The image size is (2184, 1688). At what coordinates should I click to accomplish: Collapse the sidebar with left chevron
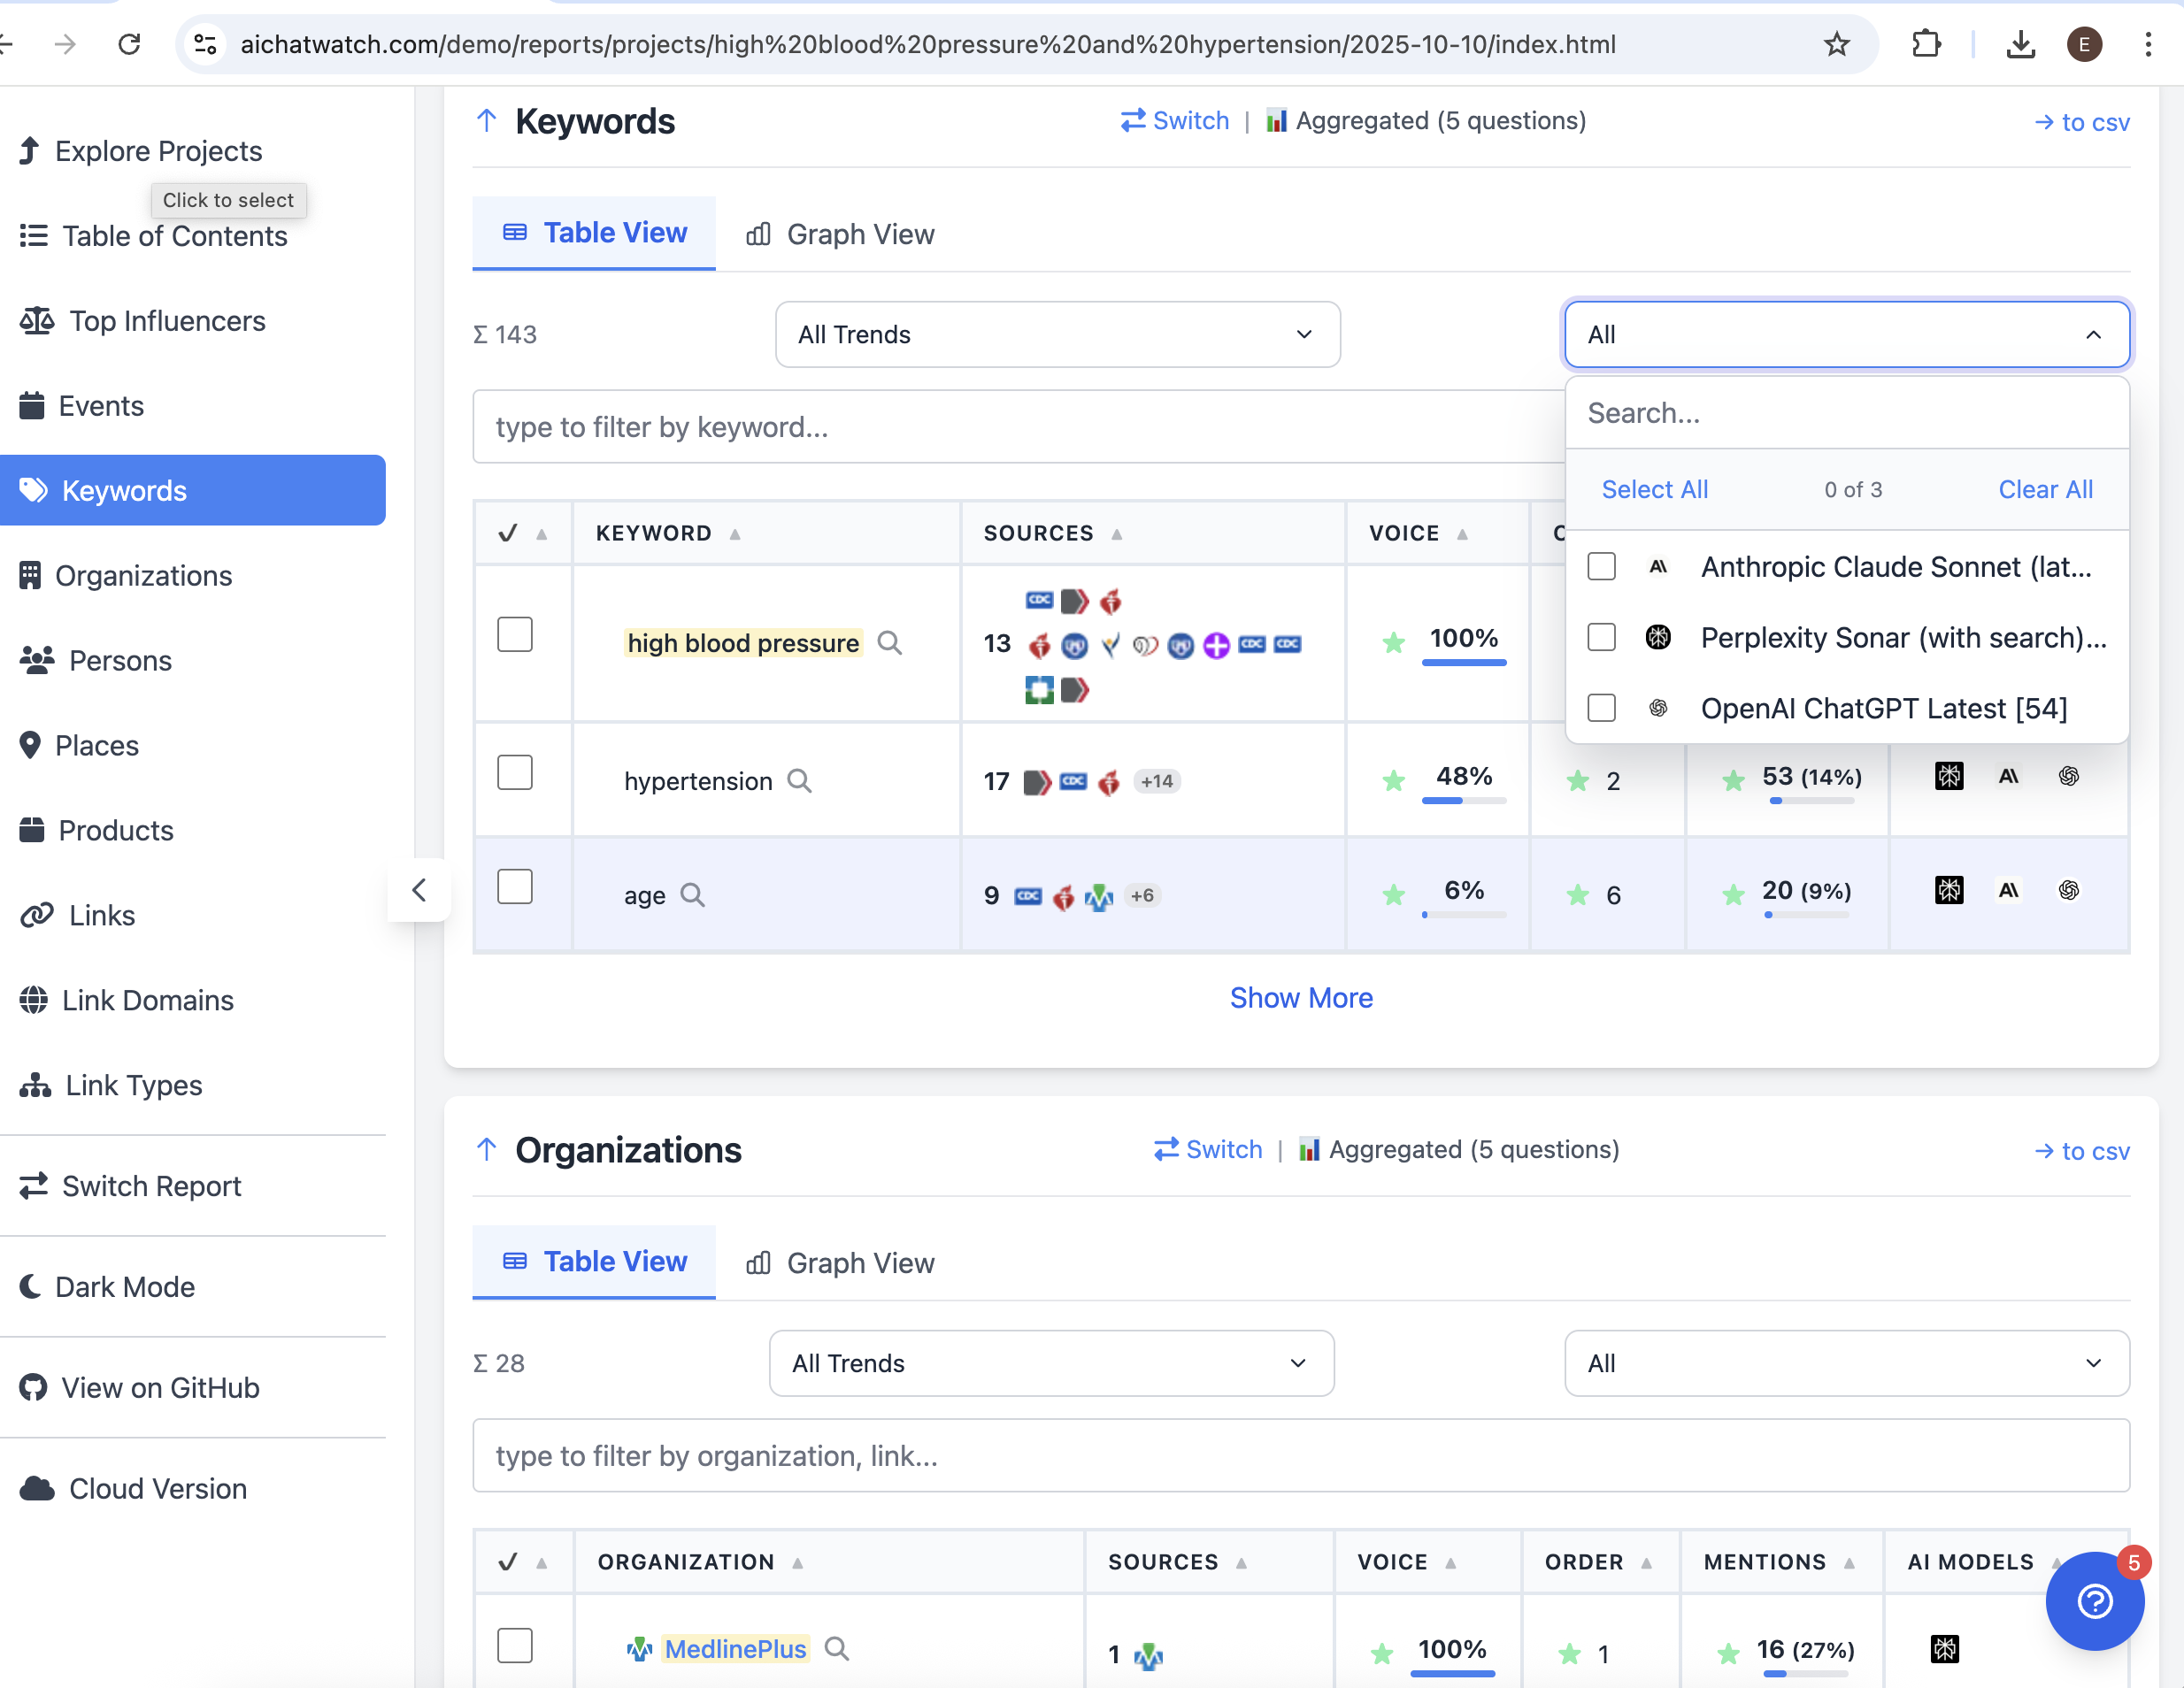(419, 890)
